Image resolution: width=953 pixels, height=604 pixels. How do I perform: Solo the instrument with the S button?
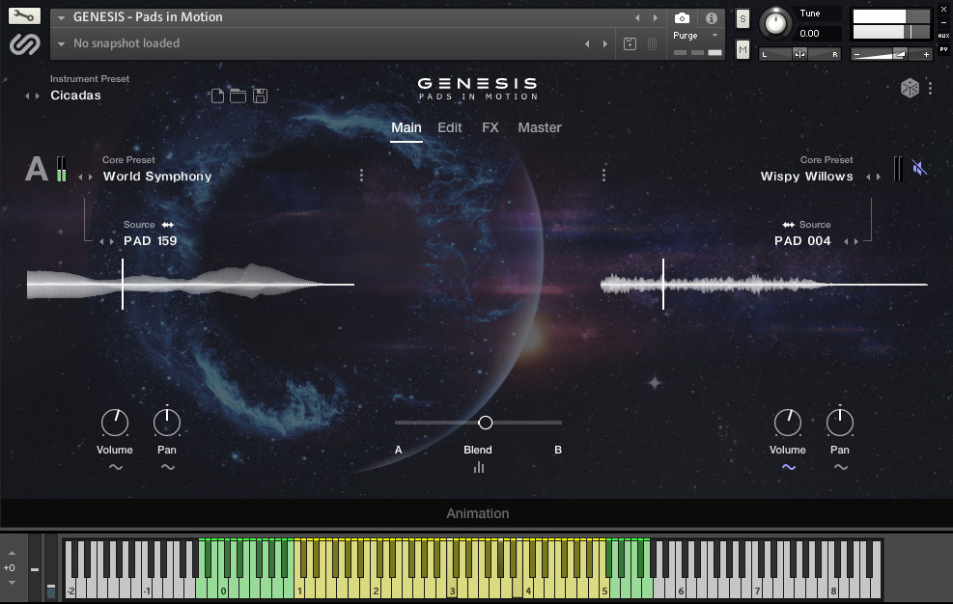click(x=741, y=18)
